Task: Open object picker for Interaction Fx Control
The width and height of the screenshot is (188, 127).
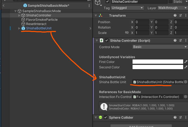Action: coord(186,97)
